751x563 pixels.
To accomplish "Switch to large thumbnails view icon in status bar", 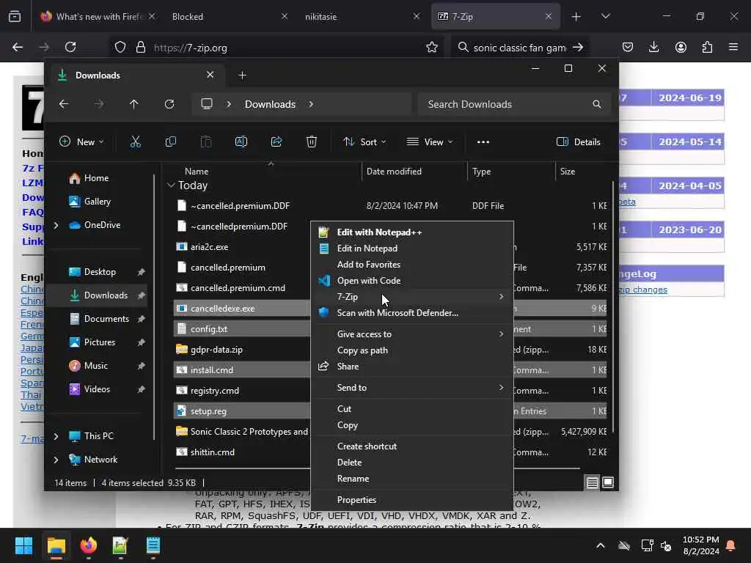I will tap(608, 482).
